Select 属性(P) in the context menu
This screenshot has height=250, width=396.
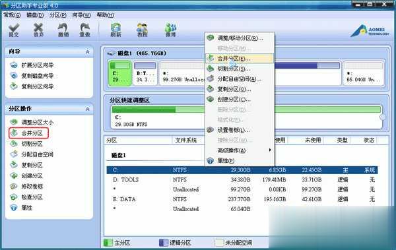pyautogui.click(x=240, y=160)
